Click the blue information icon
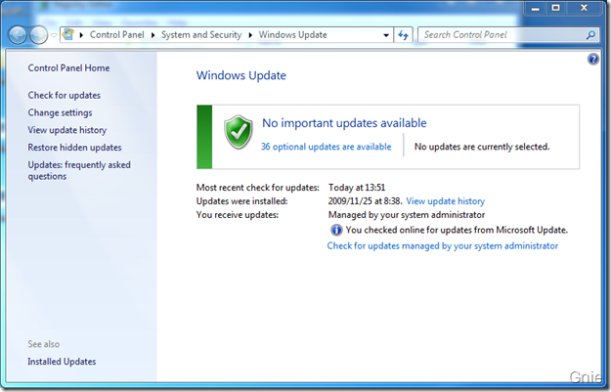The height and width of the screenshot is (392, 611). (336, 231)
